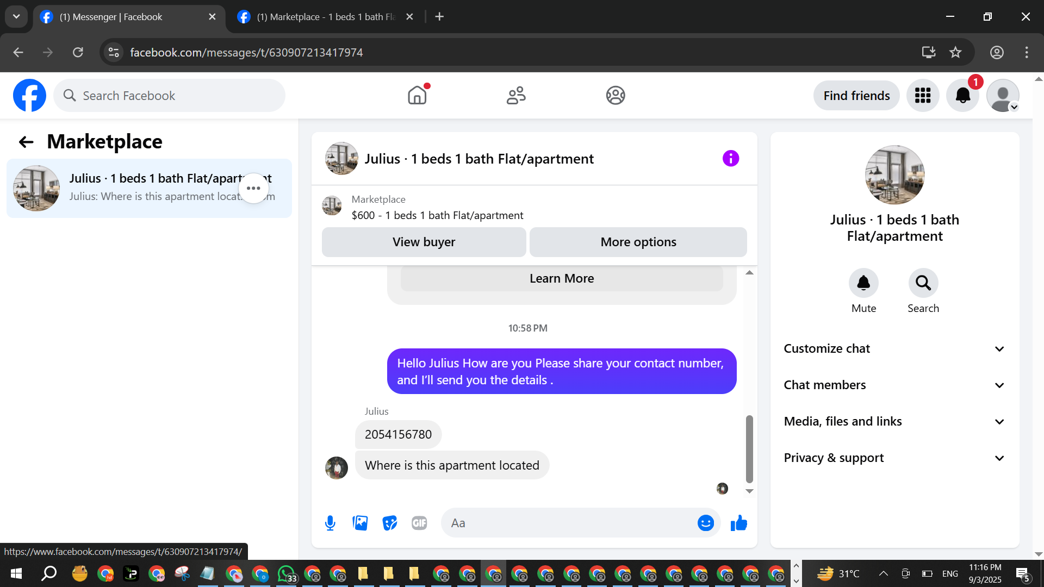Choose a sticker

coord(390,523)
